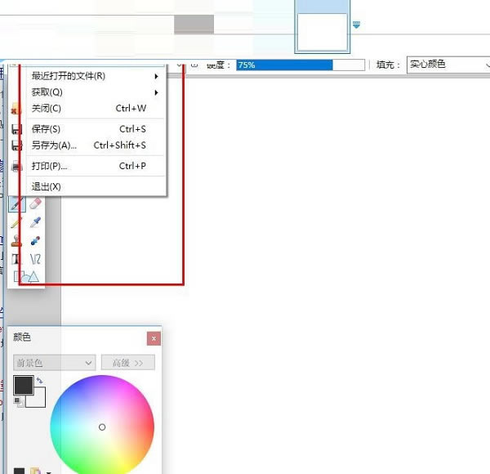Reset colors to black and white
The image size is (490, 474).
18,402
